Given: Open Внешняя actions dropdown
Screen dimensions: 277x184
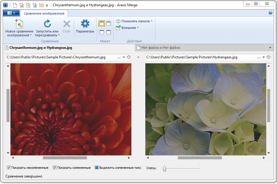Looking at the screenshot, I should [127, 28].
